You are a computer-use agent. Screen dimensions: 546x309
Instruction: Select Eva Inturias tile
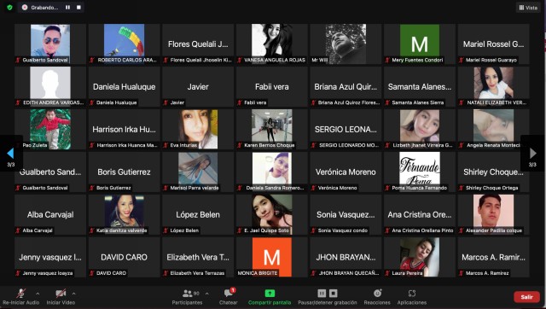[x=198, y=129]
